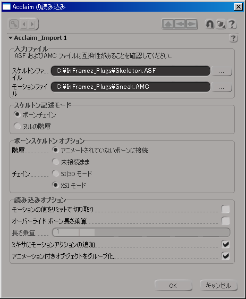The height and width of the screenshot is (299, 246).
Task: Go to previous property page arrow
Action: (24, 24)
